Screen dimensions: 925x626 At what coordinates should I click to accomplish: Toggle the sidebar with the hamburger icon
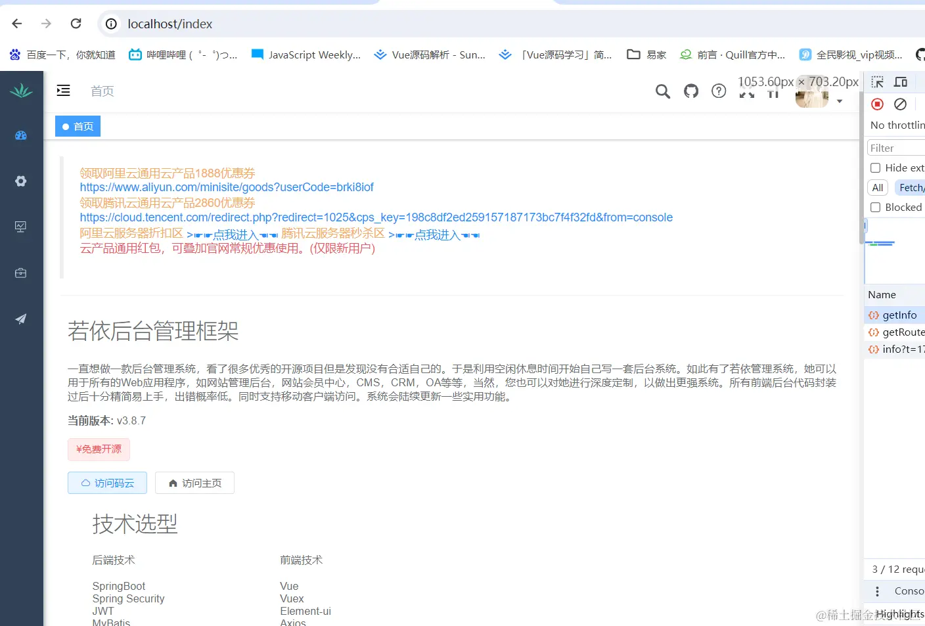point(64,91)
